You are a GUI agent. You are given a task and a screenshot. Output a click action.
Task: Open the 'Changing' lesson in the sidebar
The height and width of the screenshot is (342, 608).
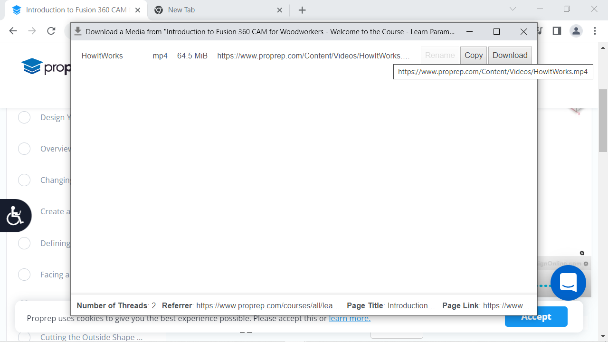[x=56, y=180]
